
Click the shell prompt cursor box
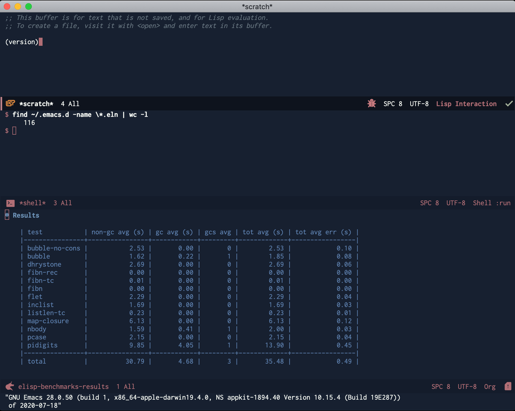click(x=15, y=131)
